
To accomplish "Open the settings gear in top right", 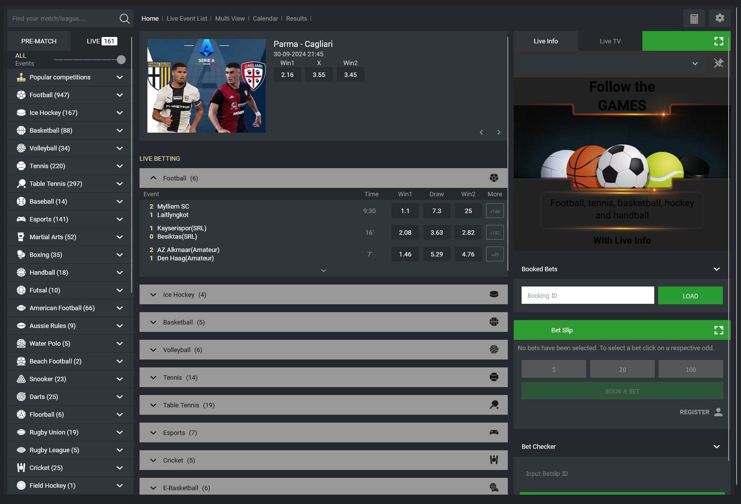I will click(719, 18).
